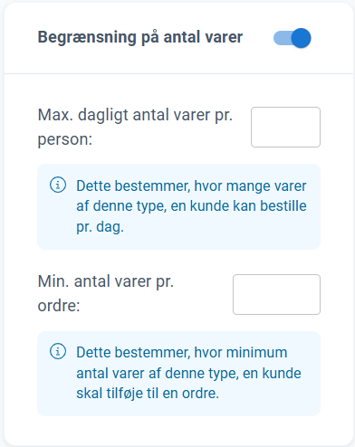Focus the Min. antal varer pr. ordre input
Image resolution: width=355 pixels, height=447 pixels.
click(x=276, y=294)
